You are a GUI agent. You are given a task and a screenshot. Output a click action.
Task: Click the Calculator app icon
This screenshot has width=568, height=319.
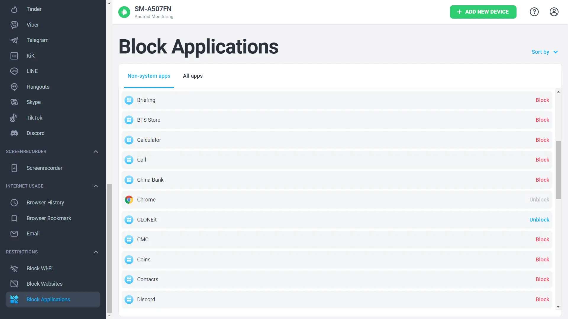pyautogui.click(x=129, y=140)
